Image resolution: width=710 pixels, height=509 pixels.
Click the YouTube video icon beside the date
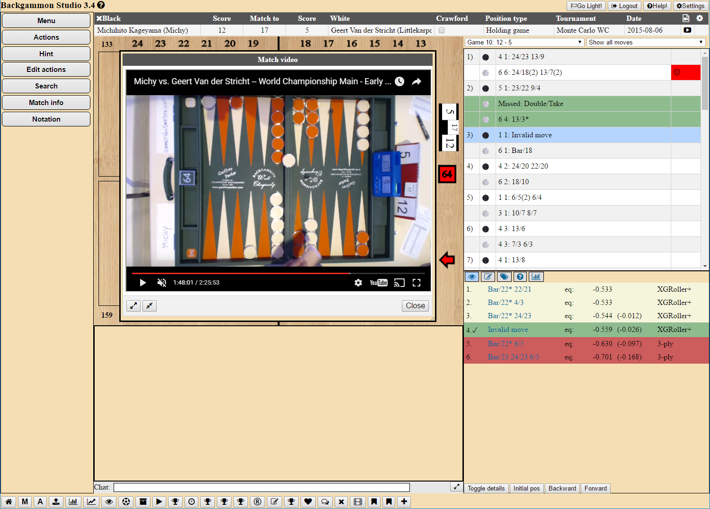point(687,30)
